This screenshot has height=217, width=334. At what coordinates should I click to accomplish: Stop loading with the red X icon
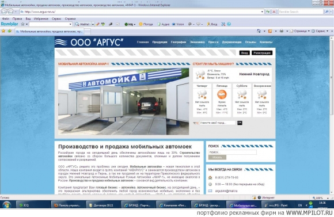(x=274, y=12)
